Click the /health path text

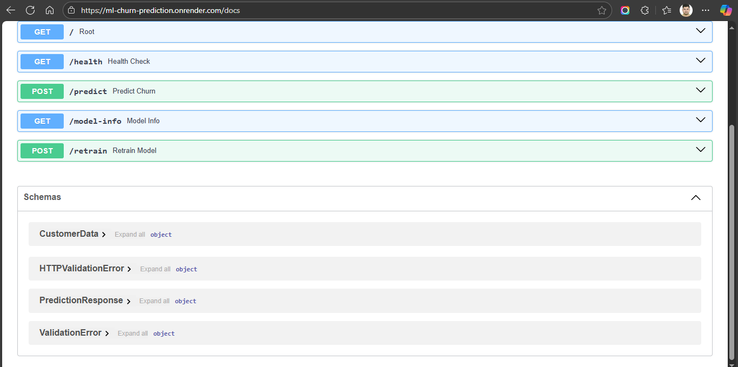86,62
